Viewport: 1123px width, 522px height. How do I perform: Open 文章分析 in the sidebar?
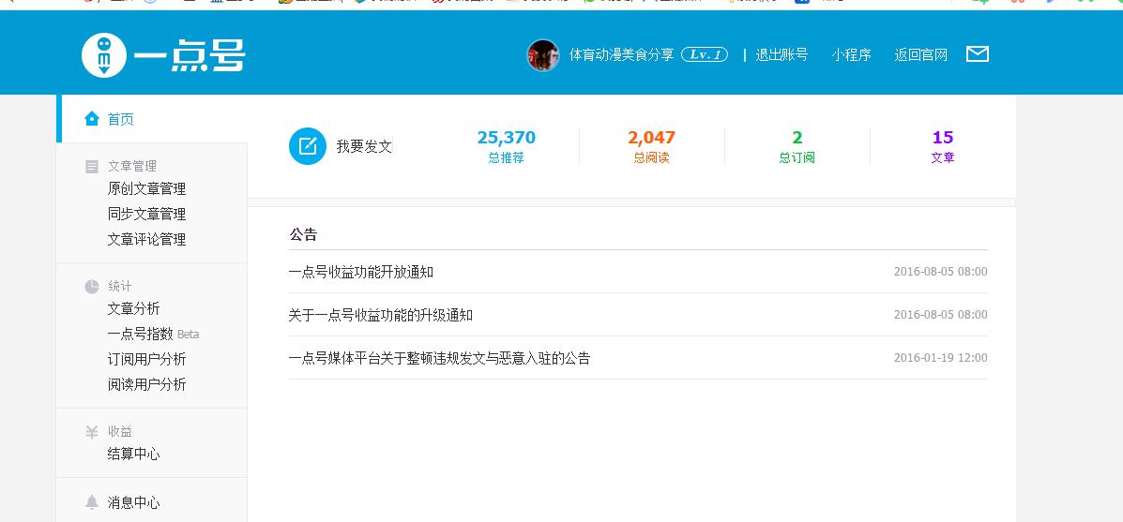click(x=134, y=309)
